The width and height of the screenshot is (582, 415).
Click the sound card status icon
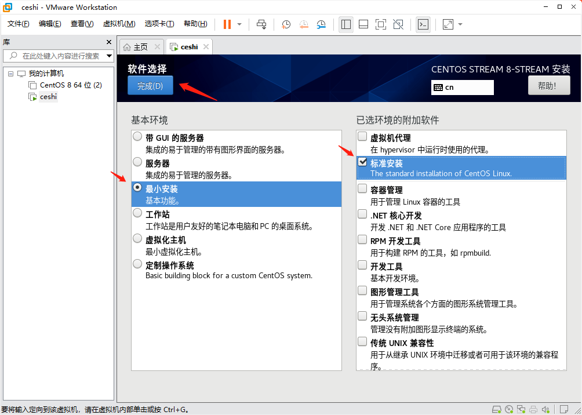(x=547, y=409)
